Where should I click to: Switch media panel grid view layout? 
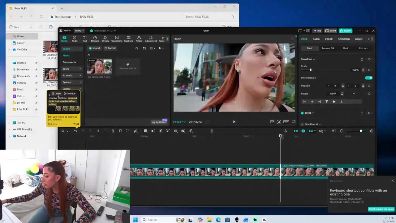tap(144, 48)
